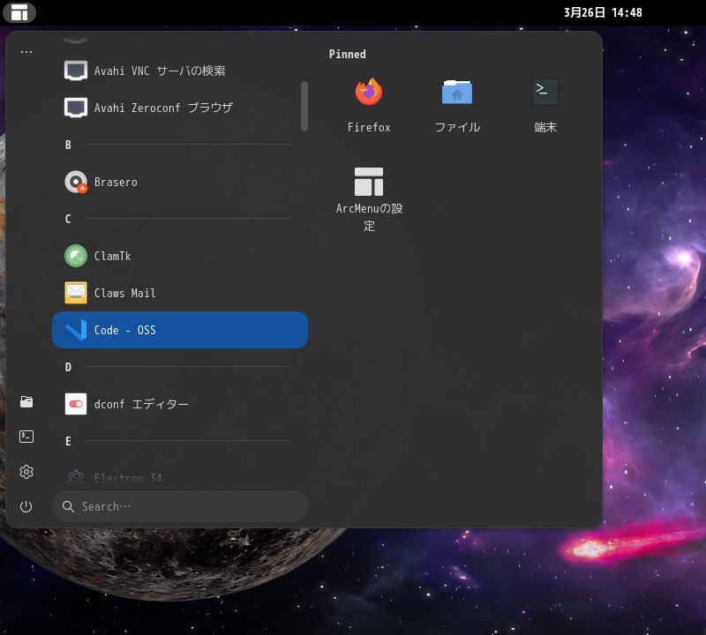Open settings via sidebar gear icon
The width and height of the screenshot is (706, 635).
[26, 472]
